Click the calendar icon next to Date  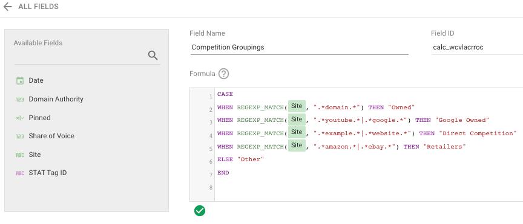[20, 80]
